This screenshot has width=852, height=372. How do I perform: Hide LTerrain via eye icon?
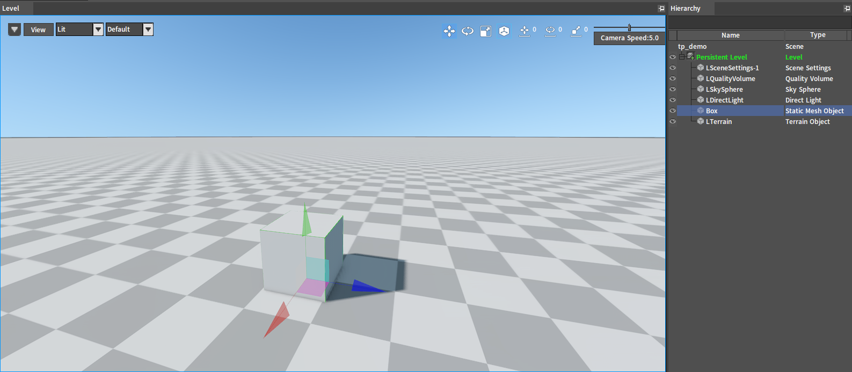tap(673, 121)
